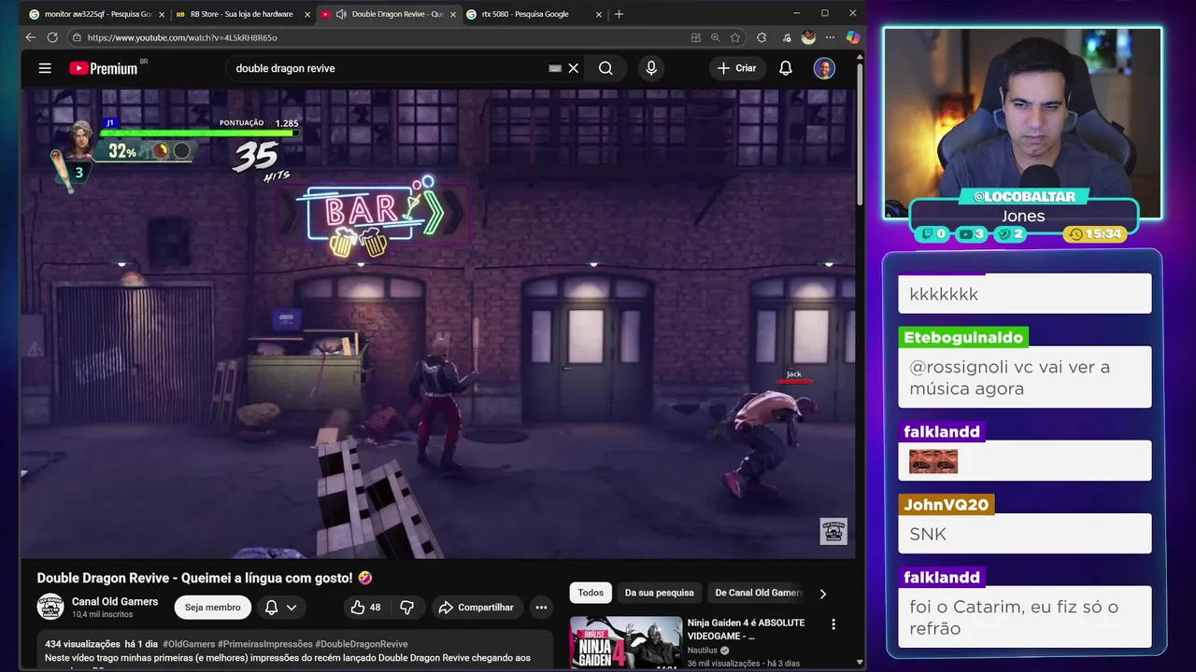
Task: Open the Nautilus channel link
Action: (x=702, y=651)
